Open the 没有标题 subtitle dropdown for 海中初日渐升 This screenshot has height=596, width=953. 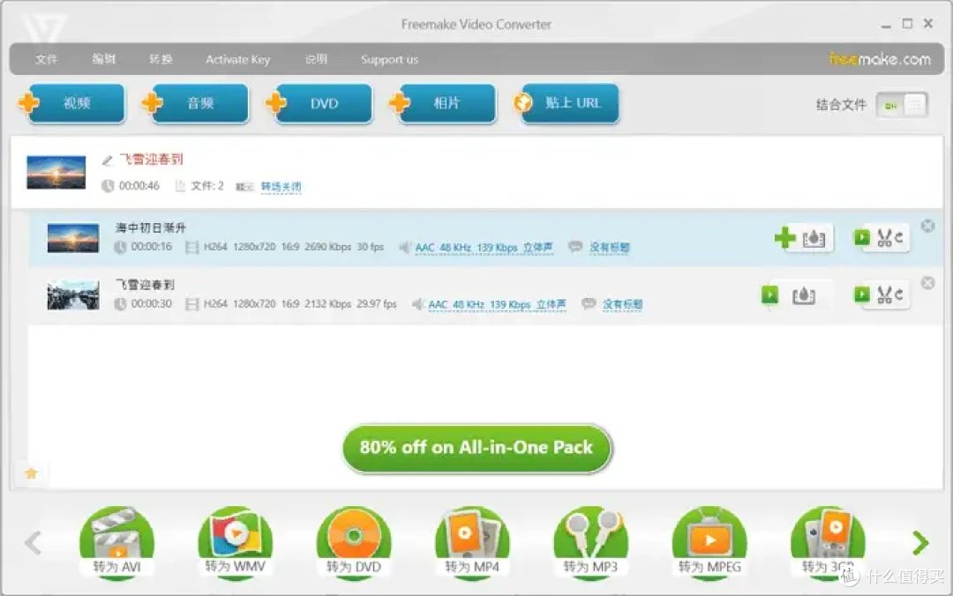coord(609,247)
